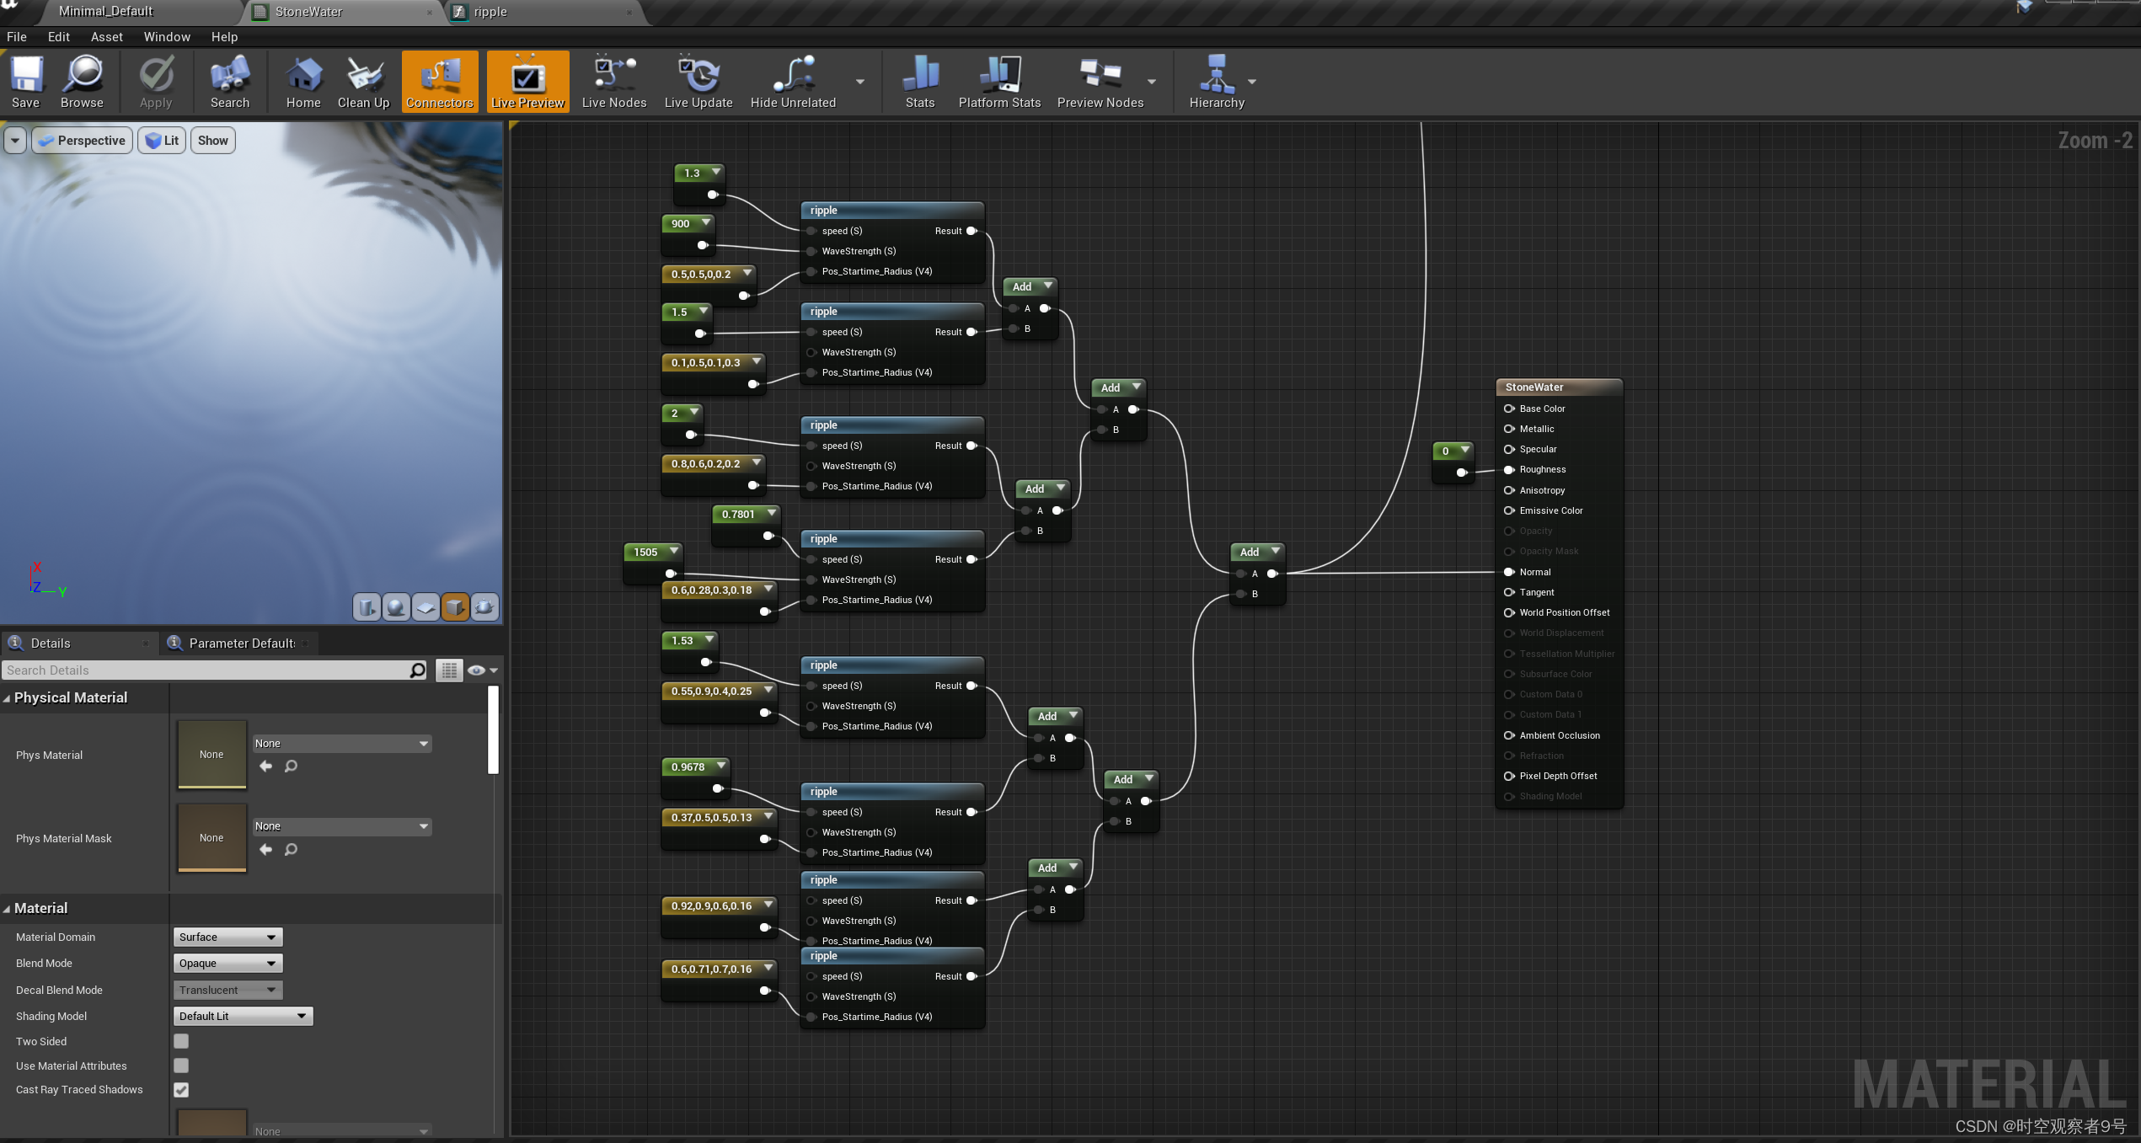
Task: Uncheck the Cast Ray Traced Shadows checkbox
Action: (x=181, y=1090)
